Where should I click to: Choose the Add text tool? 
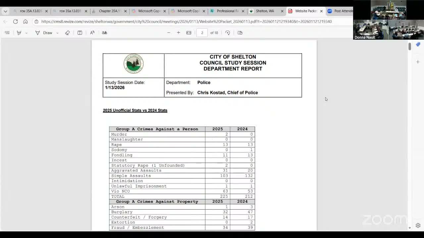pyautogui.click(x=80, y=33)
